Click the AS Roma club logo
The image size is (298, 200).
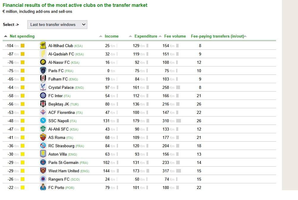click(x=43, y=137)
